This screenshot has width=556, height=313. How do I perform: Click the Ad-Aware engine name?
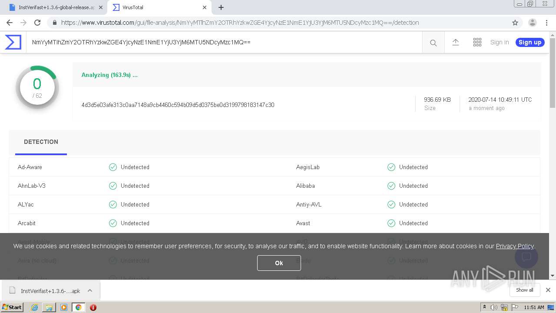30,167
